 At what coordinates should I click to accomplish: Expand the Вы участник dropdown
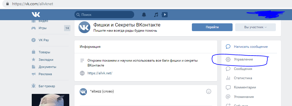pos(255,27)
